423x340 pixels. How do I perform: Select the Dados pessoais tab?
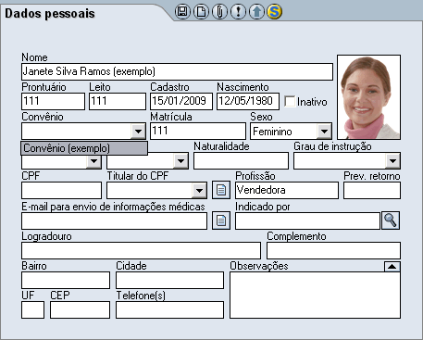(x=50, y=14)
